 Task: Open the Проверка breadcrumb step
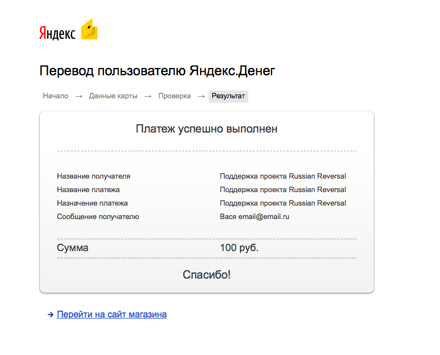click(x=174, y=96)
